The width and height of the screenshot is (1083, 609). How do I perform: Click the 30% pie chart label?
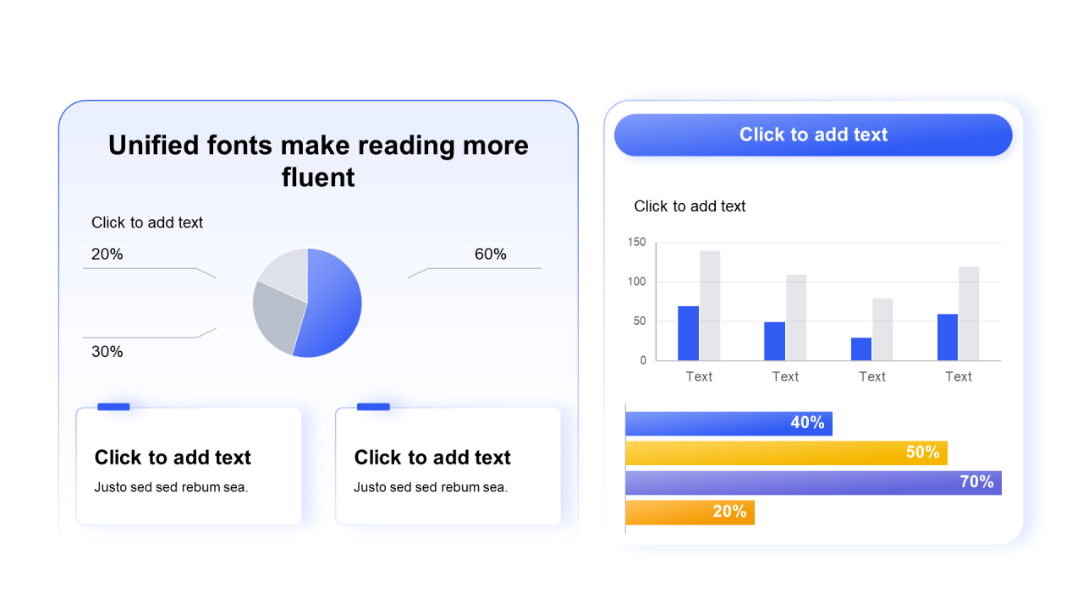pyautogui.click(x=107, y=352)
